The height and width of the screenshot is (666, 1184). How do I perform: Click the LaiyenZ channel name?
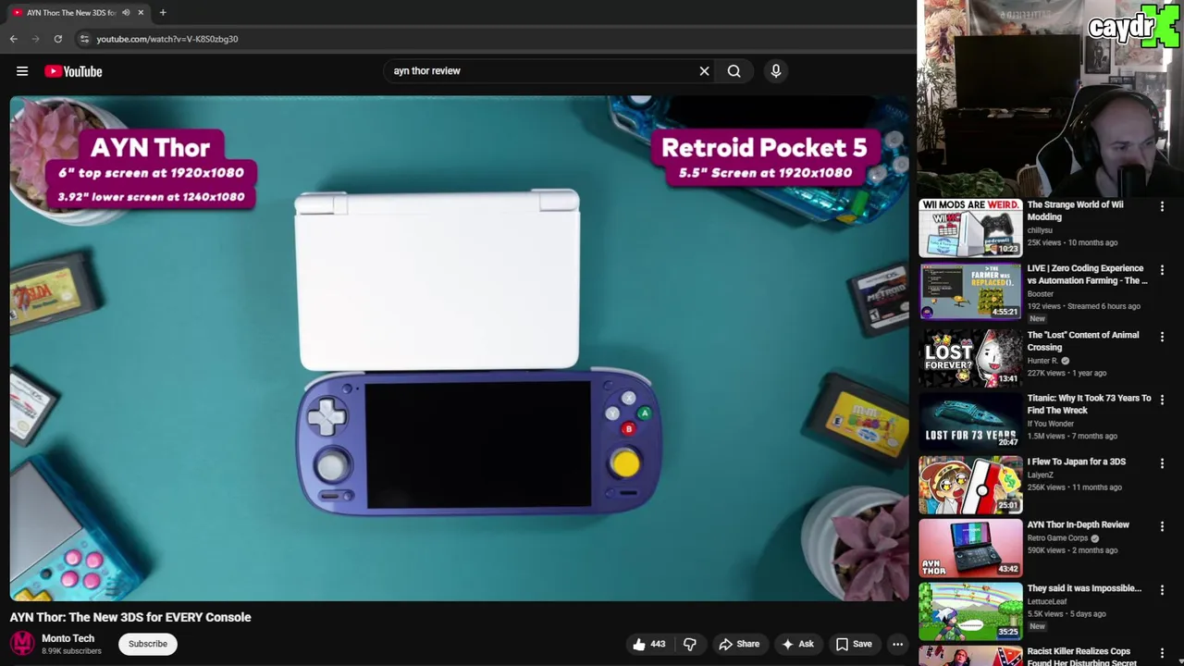point(1042,475)
